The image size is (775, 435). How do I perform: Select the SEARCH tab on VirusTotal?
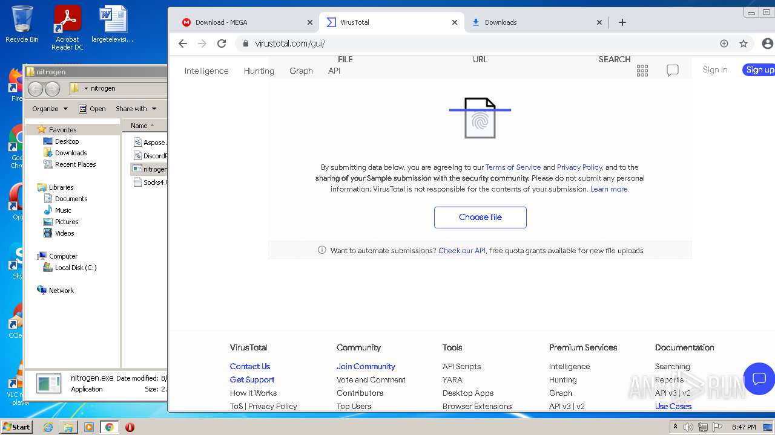tap(615, 59)
